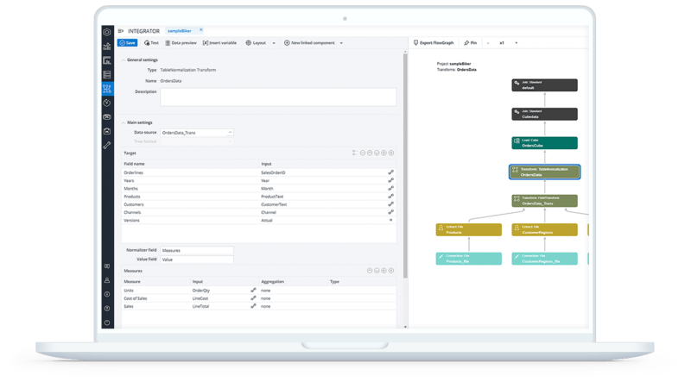This screenshot has width=691, height=388.
Task: Click the help question mark icon
Action: click(x=107, y=308)
